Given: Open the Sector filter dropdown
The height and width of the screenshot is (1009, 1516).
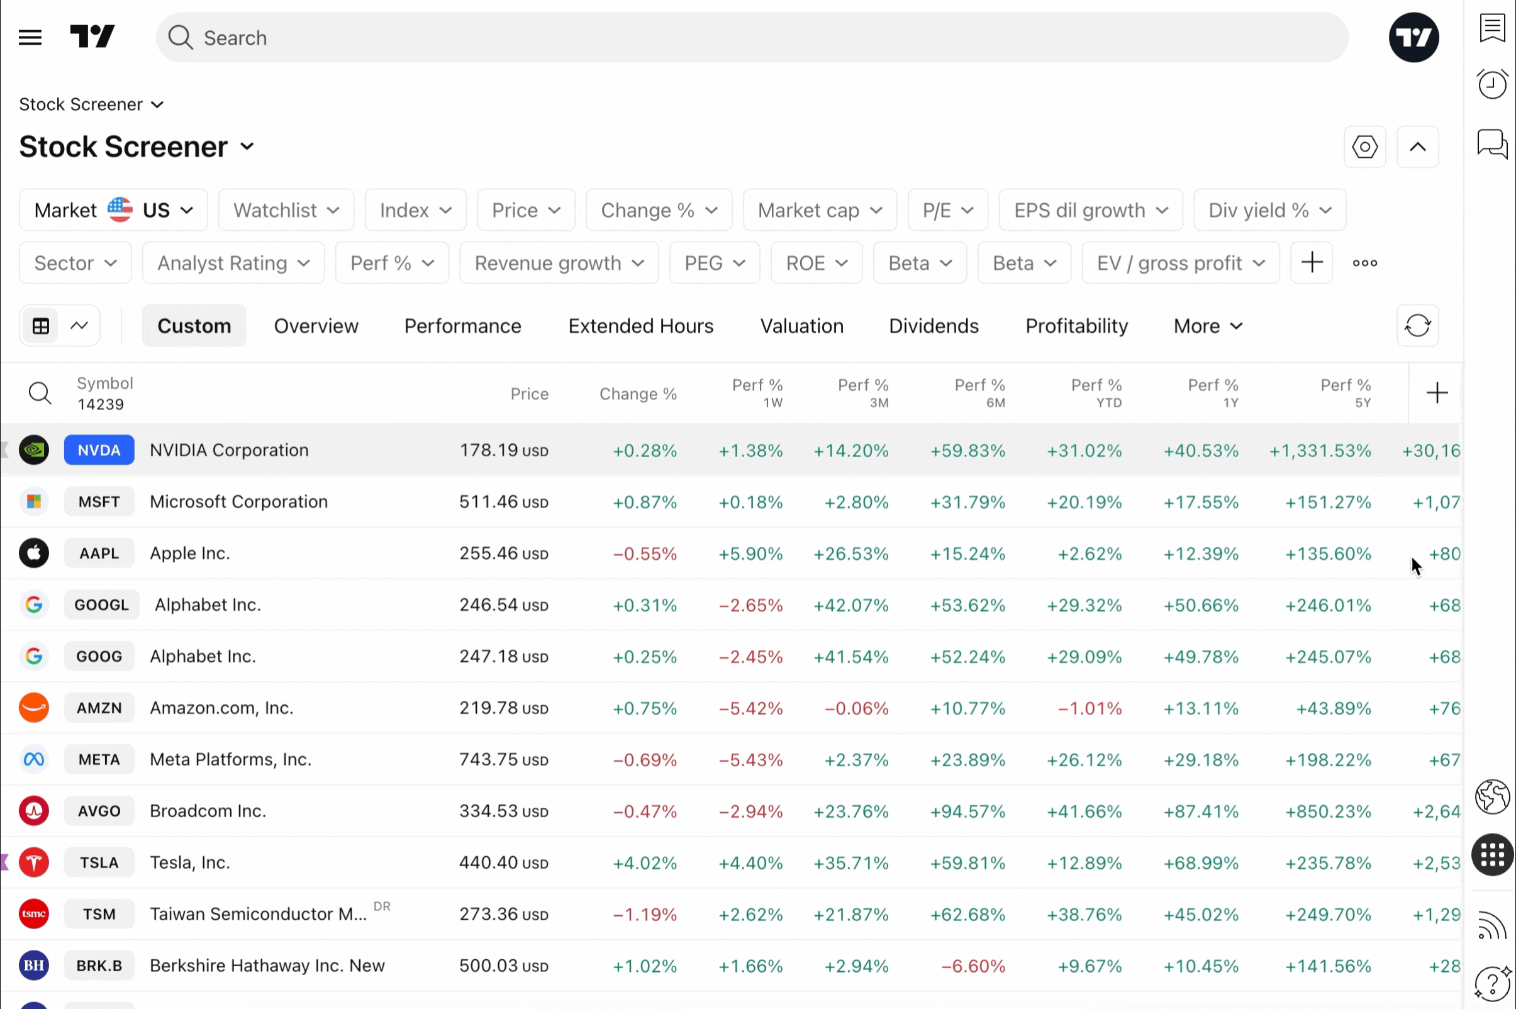Looking at the screenshot, I should click(75, 262).
